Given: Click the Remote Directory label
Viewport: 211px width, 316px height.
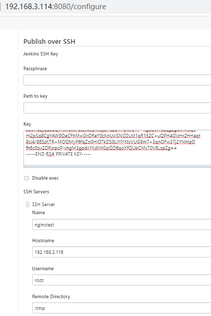Looking at the screenshot, I should click(x=51, y=297).
